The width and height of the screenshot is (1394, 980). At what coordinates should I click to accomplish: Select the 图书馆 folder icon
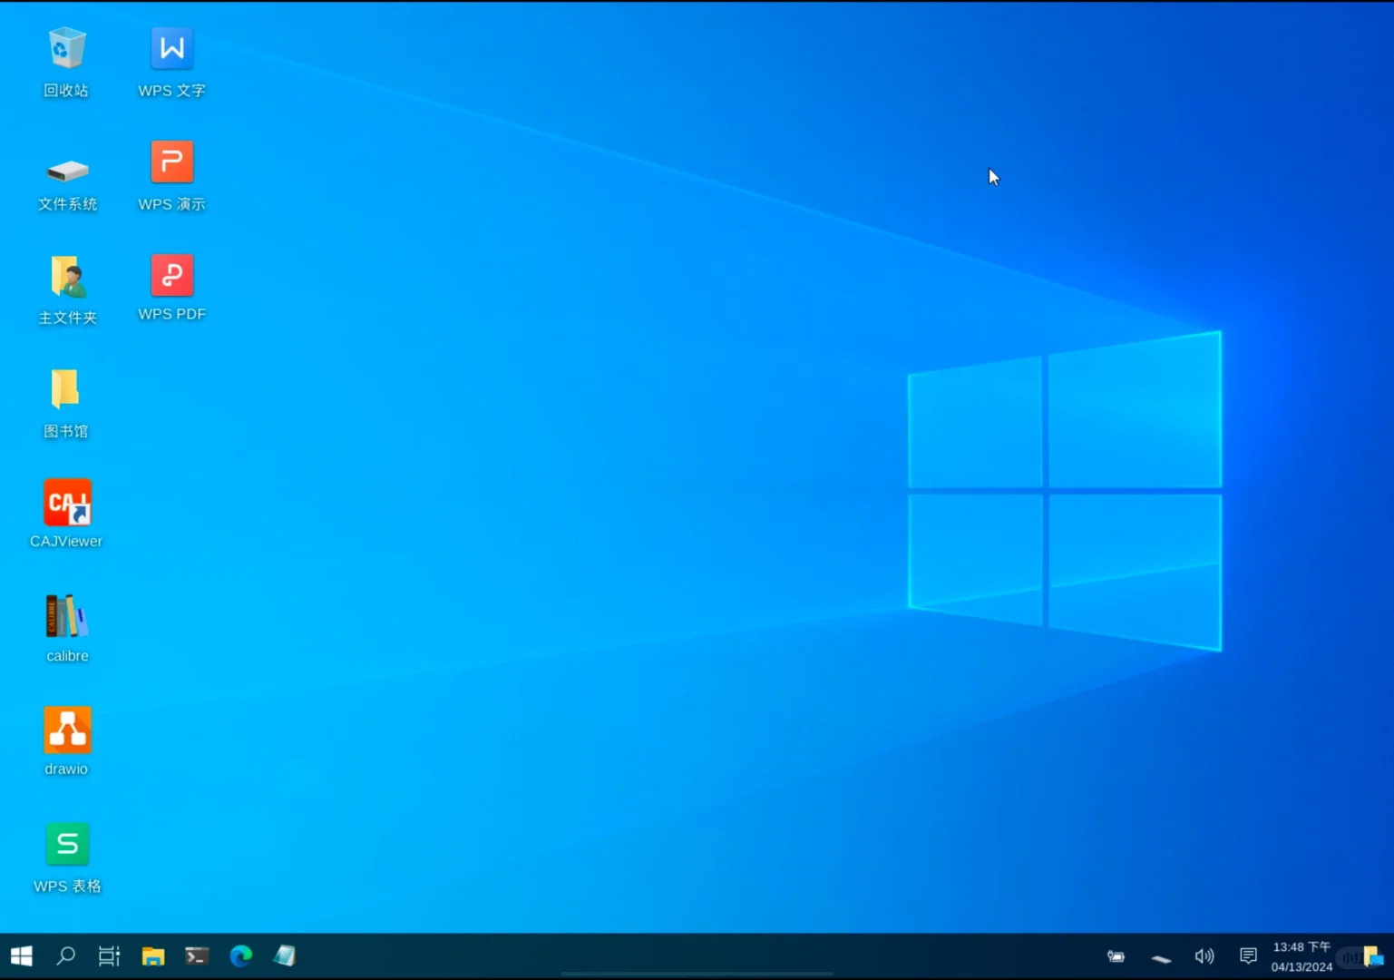point(66,403)
